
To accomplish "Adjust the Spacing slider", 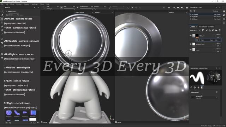I will coord(100,9).
